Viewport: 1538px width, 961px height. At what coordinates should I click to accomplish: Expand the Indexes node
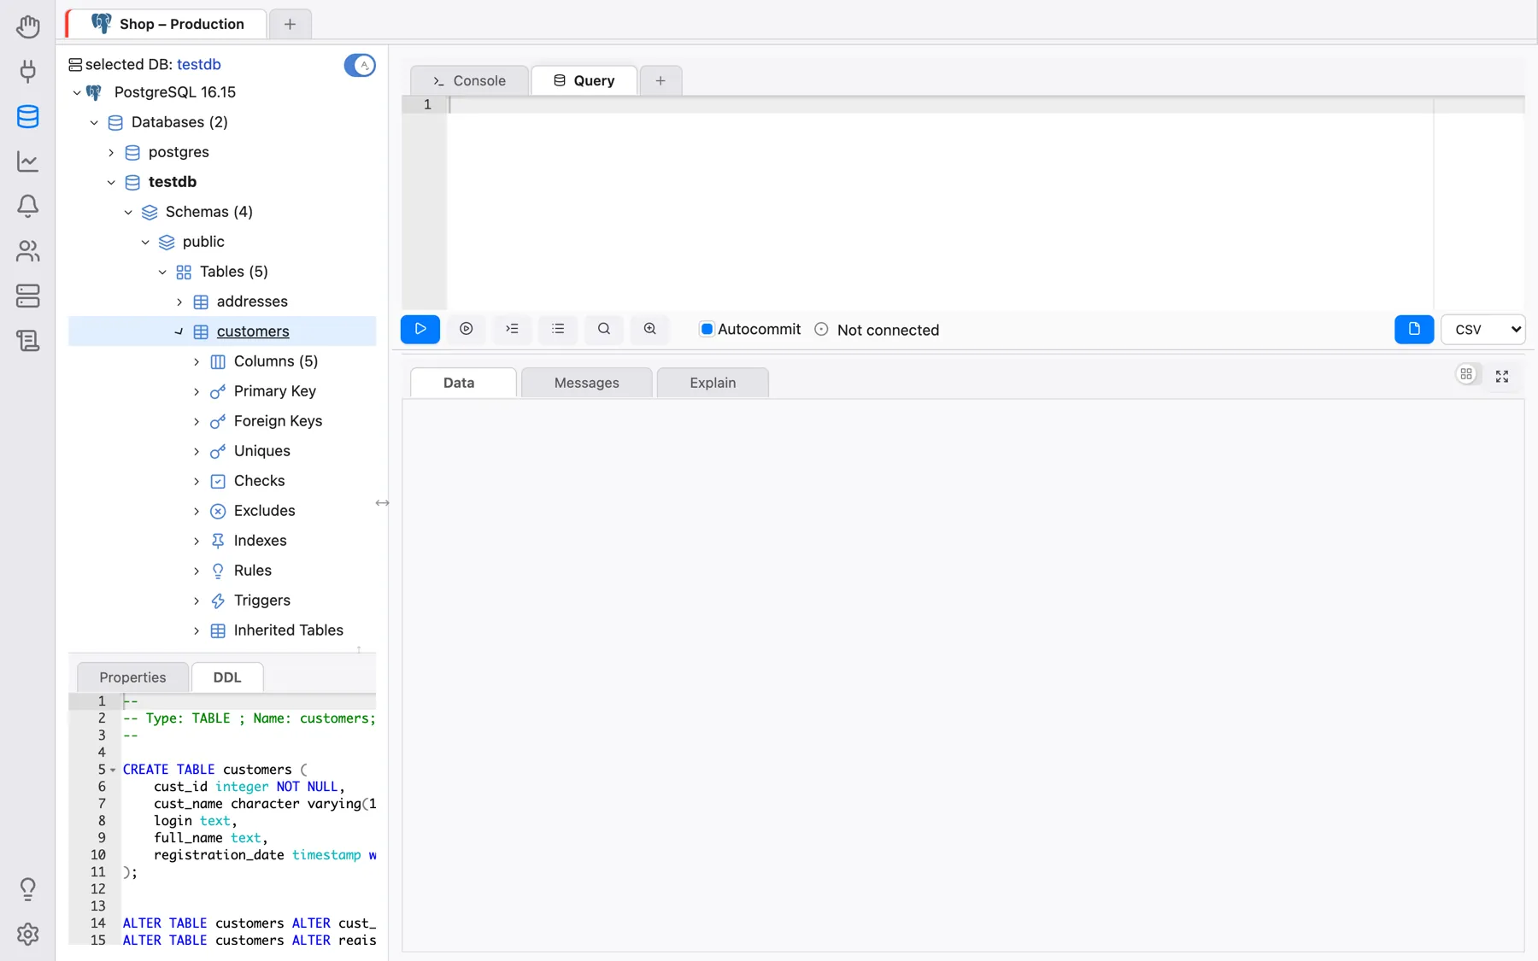click(x=197, y=541)
